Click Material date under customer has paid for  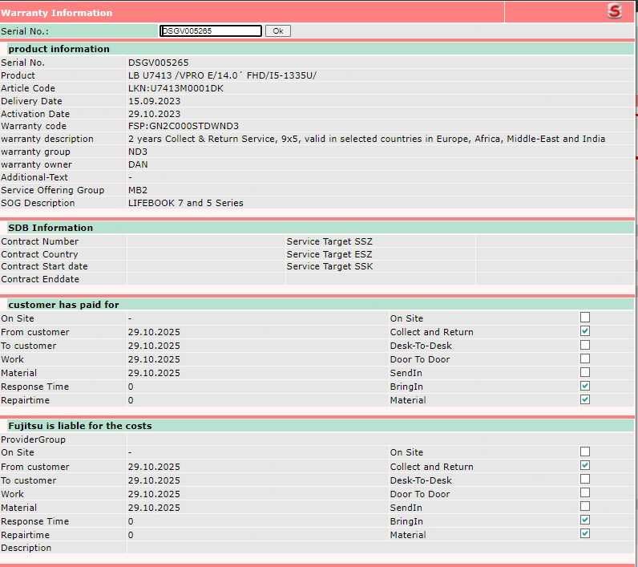tap(154, 373)
